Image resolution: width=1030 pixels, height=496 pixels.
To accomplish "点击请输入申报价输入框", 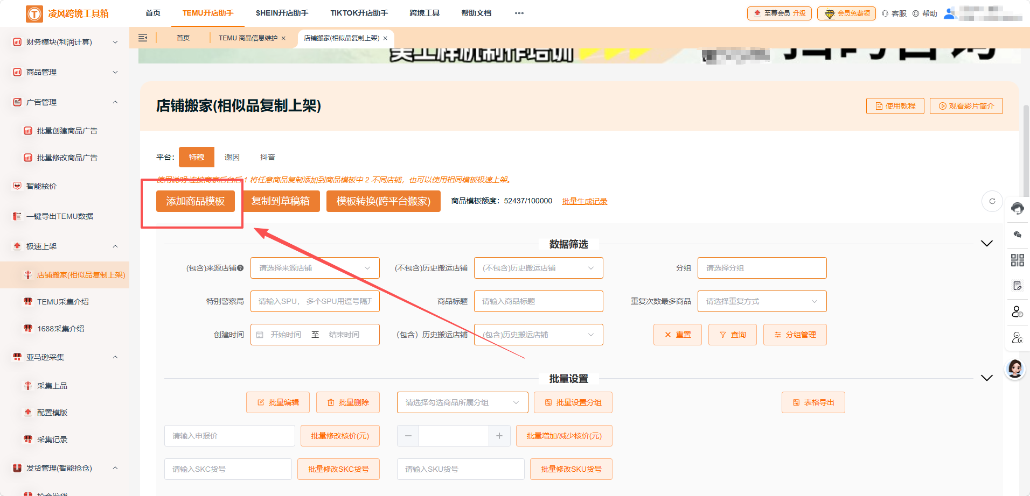I will point(229,436).
